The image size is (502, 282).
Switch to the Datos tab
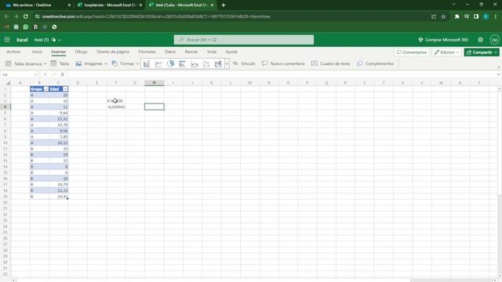(x=170, y=52)
